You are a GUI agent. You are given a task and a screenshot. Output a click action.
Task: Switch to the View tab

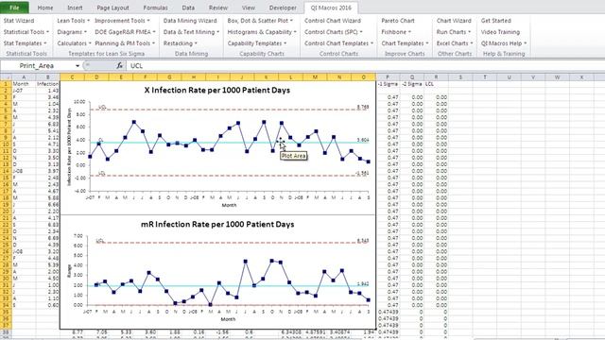pyautogui.click(x=248, y=8)
